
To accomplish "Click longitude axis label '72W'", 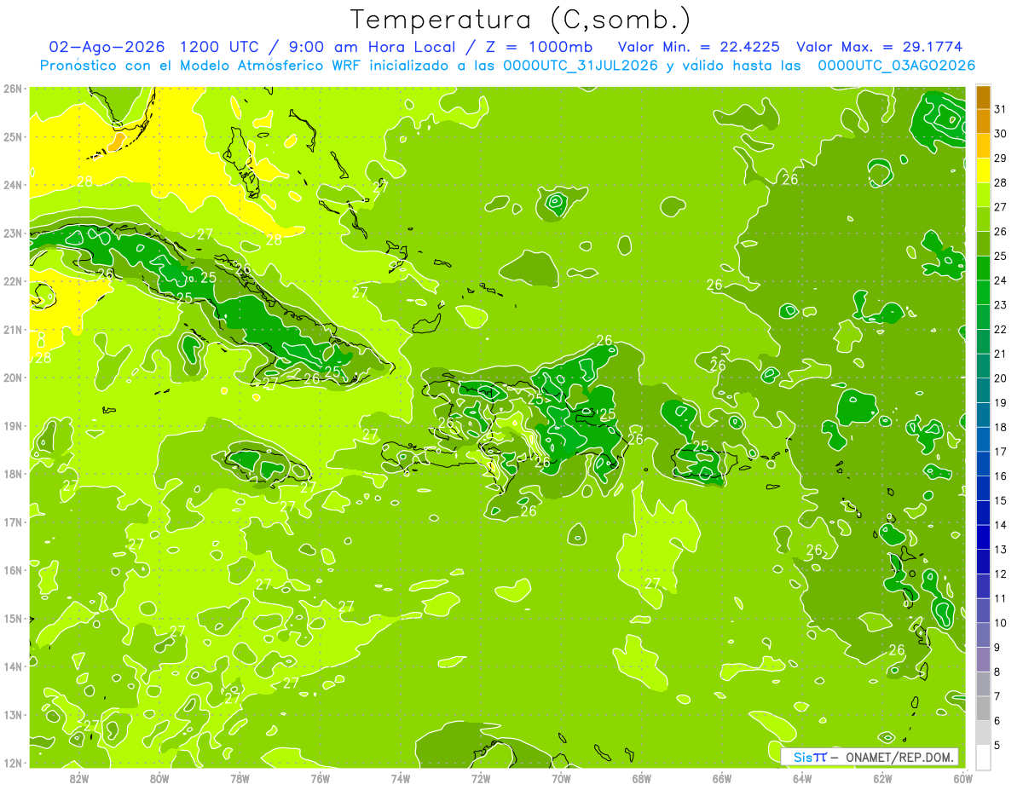I will (481, 778).
